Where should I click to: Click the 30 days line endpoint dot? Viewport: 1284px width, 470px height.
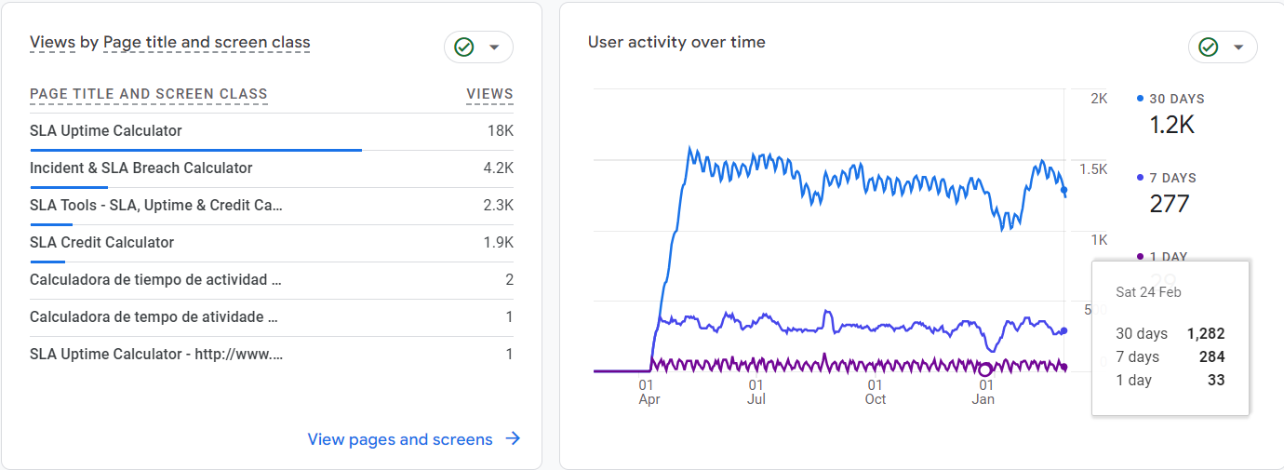pos(1064,190)
